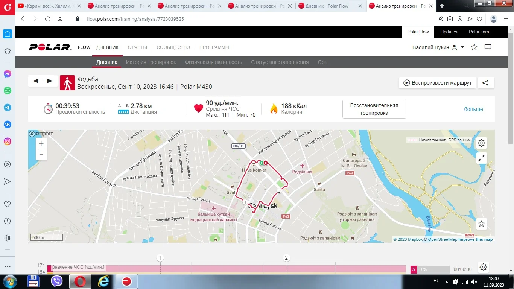The image size is (514, 289).
Task: Open history clock icon in sidebar
Action: pyautogui.click(x=7, y=221)
